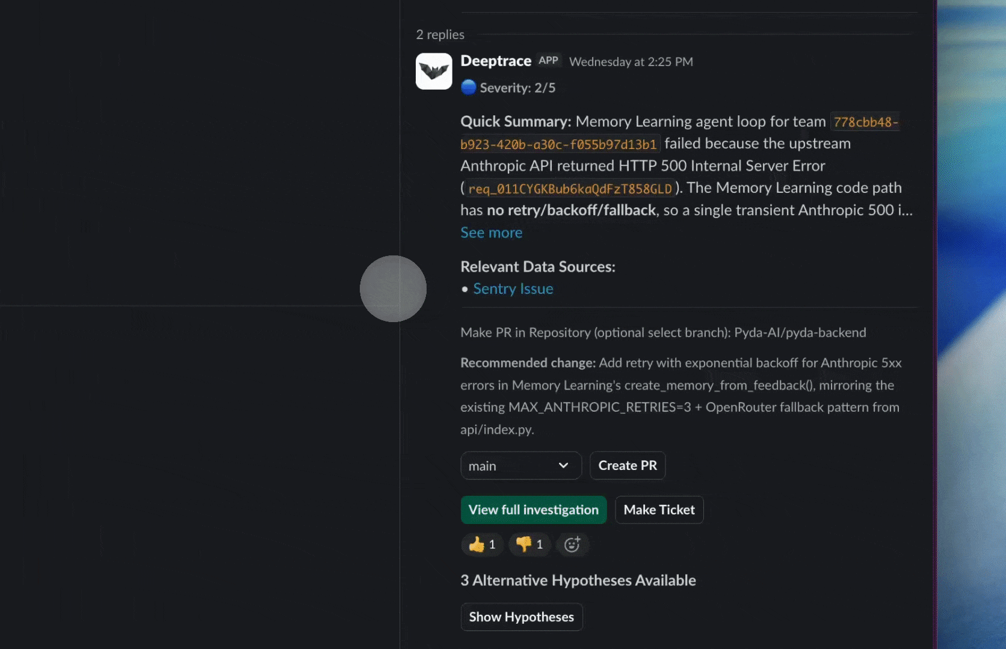The height and width of the screenshot is (649, 1006).
Task: Click the APP badge next to Deeptrace
Action: click(x=548, y=60)
